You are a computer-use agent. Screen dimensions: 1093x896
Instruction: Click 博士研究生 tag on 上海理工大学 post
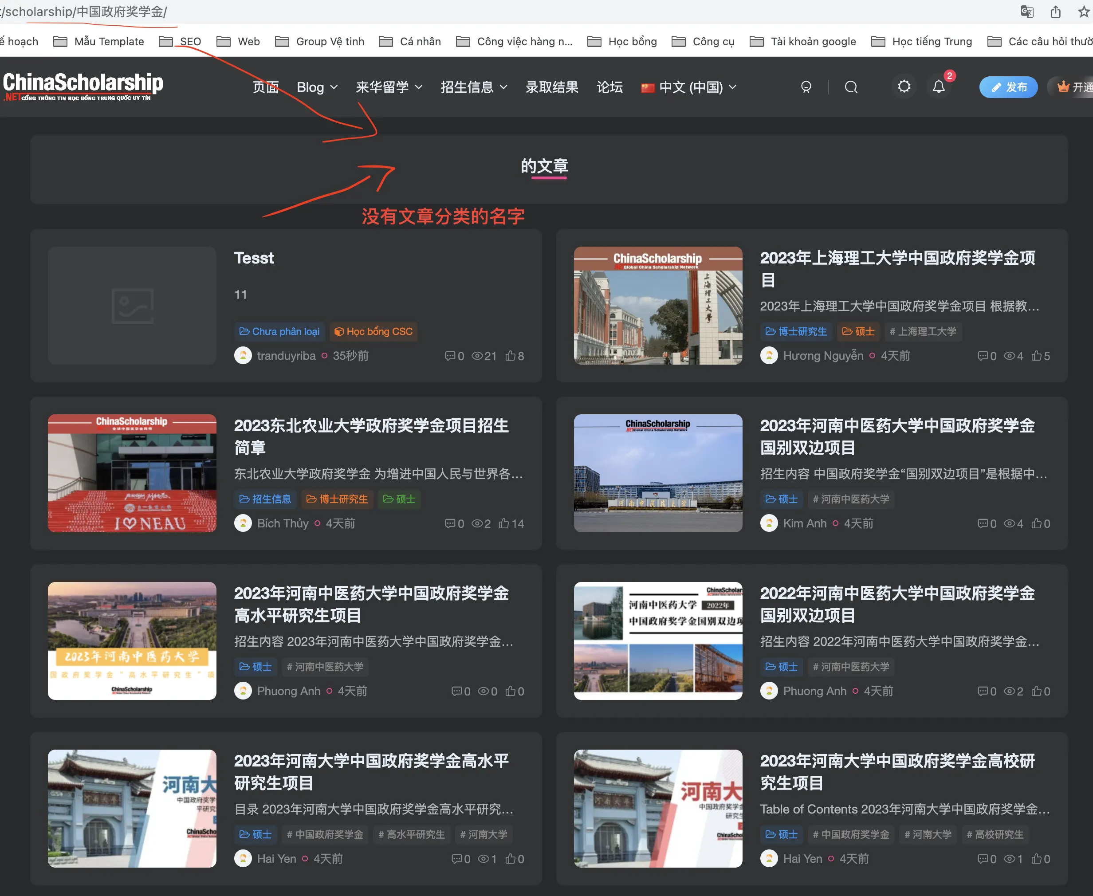796,331
